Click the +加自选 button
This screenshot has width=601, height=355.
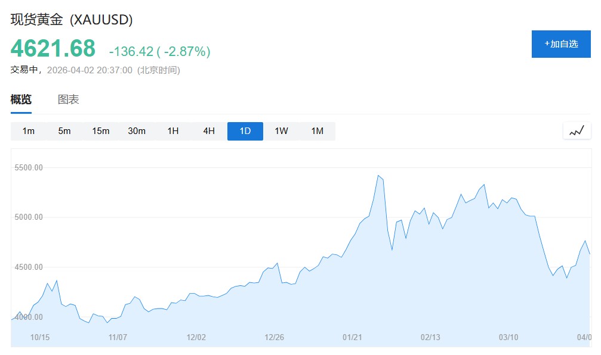pos(560,44)
